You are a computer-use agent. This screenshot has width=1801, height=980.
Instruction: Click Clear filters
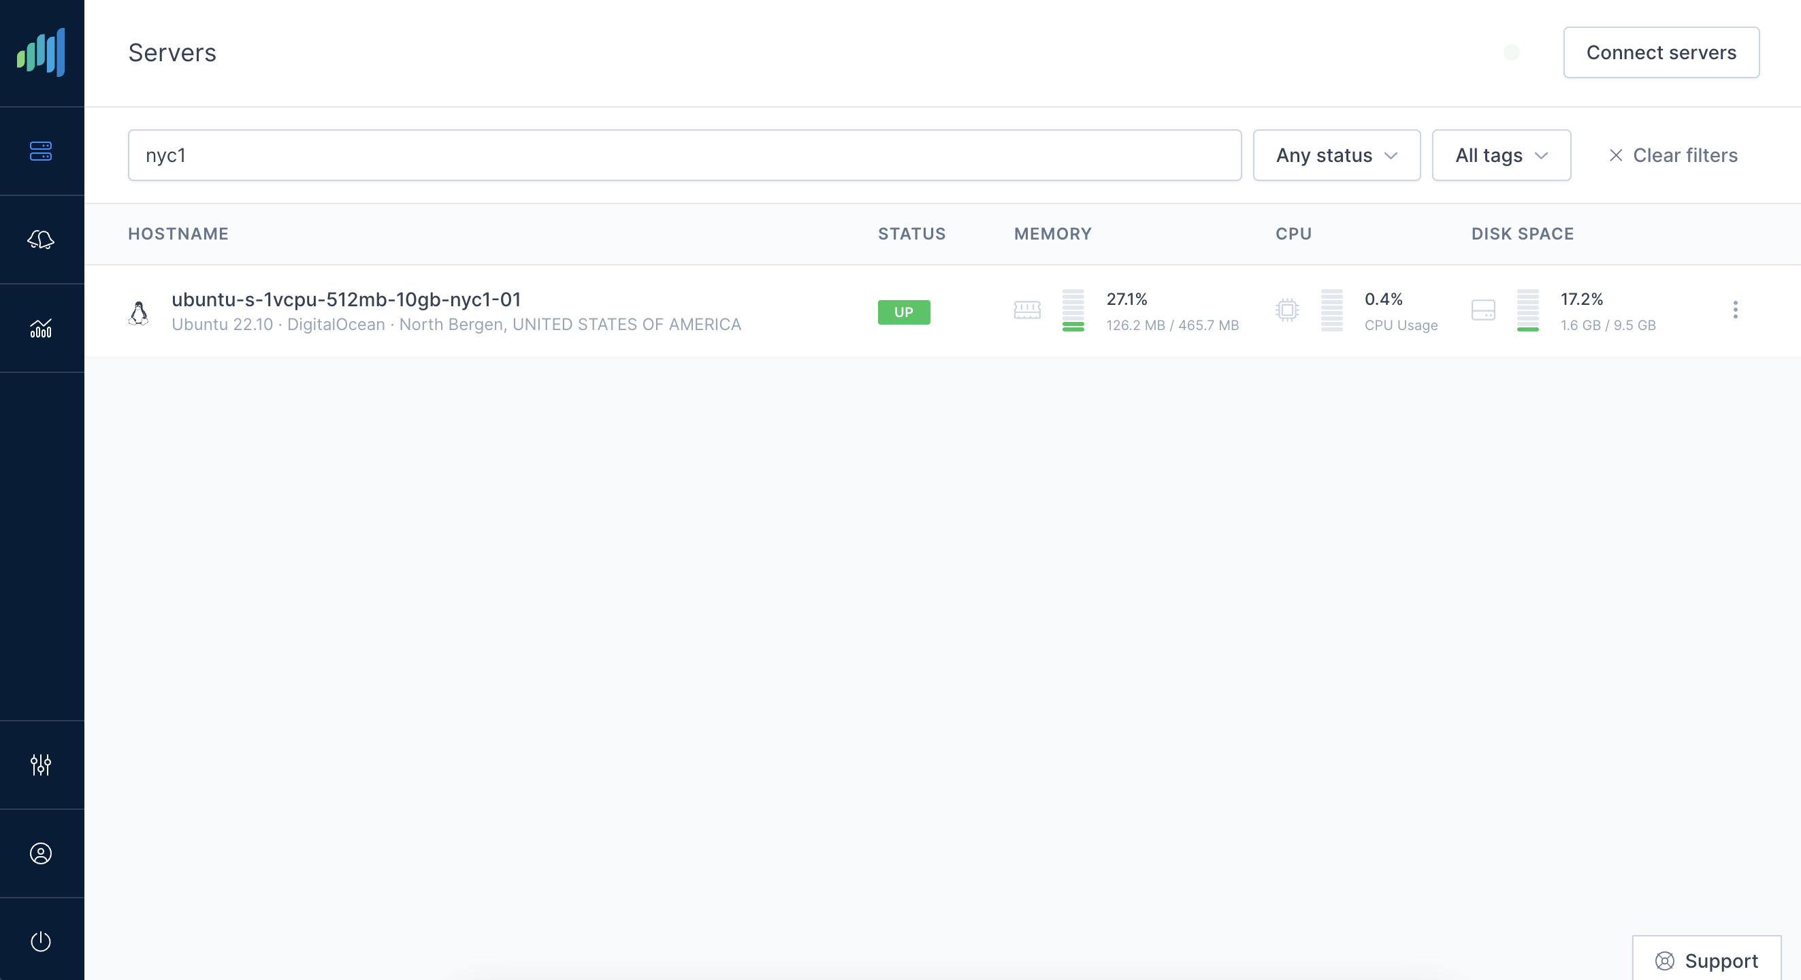tap(1673, 155)
